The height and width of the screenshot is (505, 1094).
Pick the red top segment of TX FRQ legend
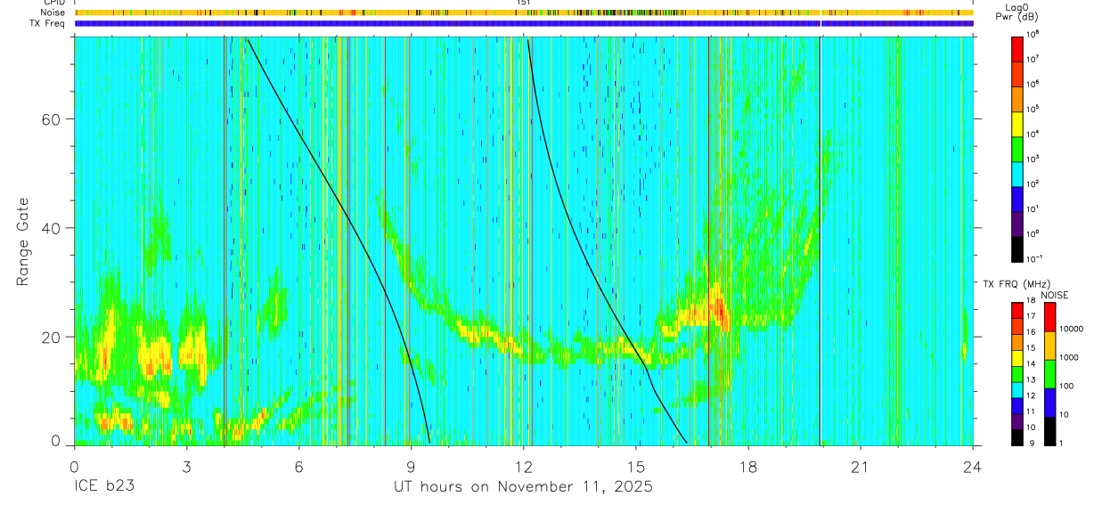(x=1016, y=311)
